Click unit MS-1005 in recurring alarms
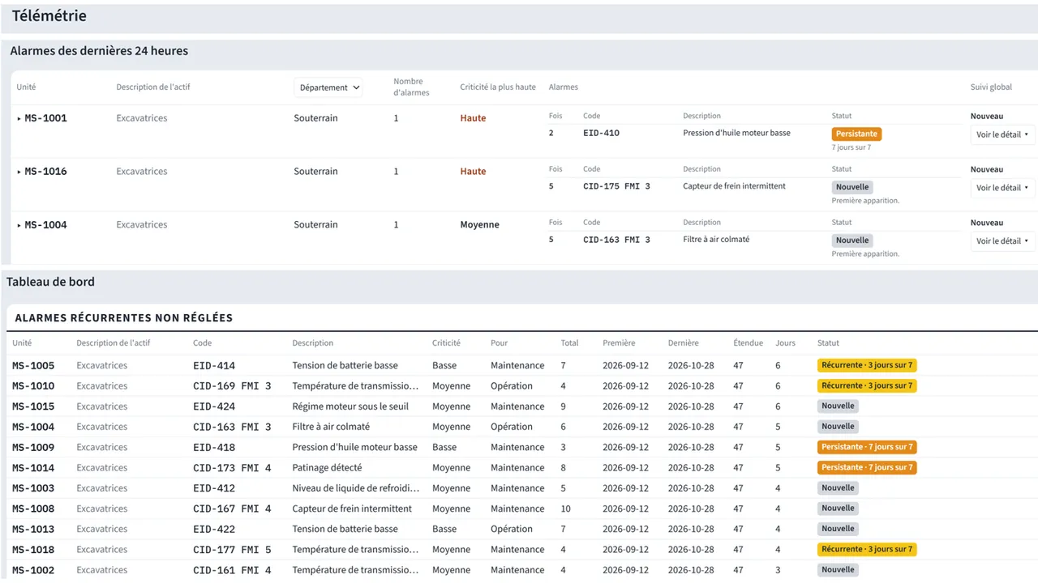 pyautogui.click(x=33, y=366)
